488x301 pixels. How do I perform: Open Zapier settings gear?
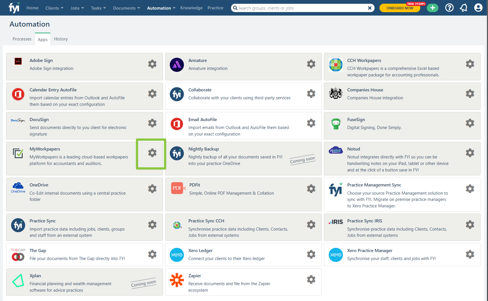click(x=311, y=279)
